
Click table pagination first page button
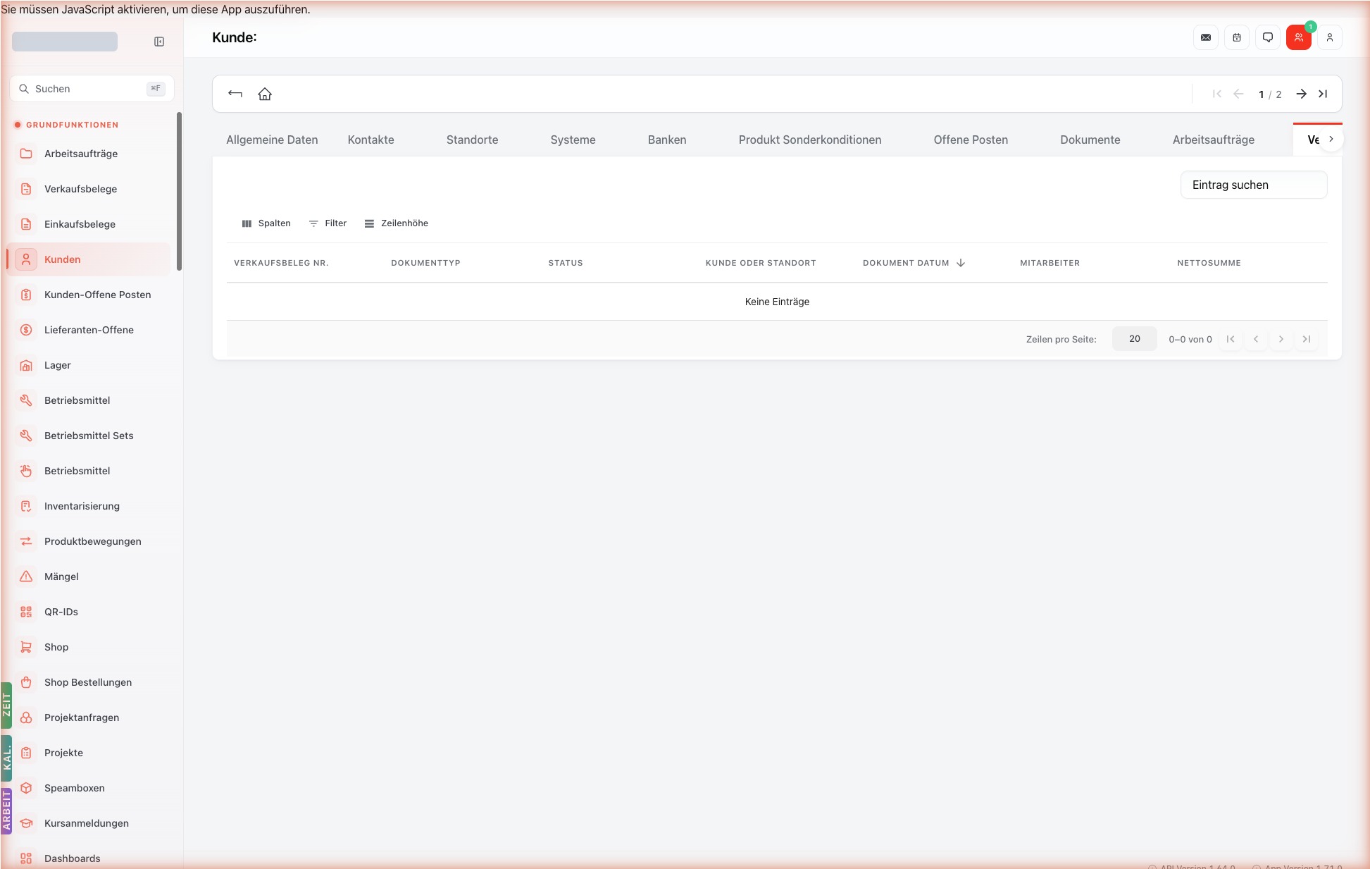click(x=1231, y=339)
